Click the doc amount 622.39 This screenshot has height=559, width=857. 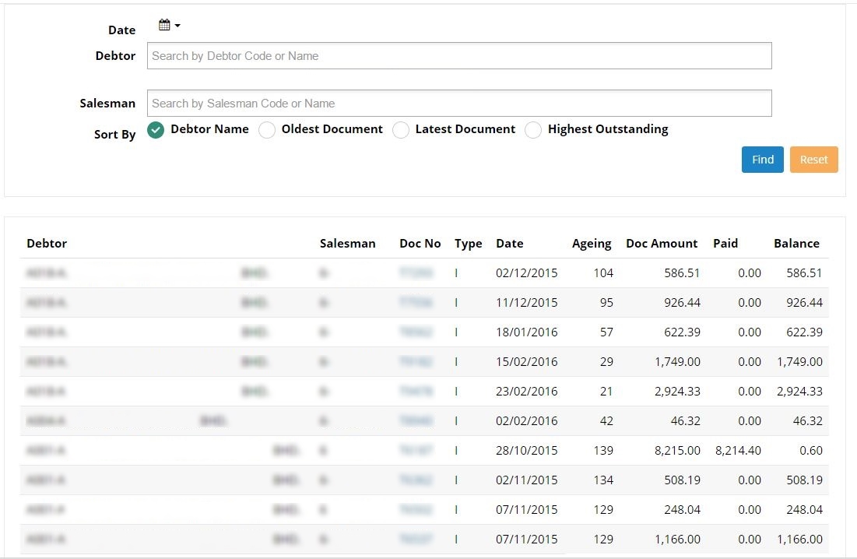tap(682, 332)
